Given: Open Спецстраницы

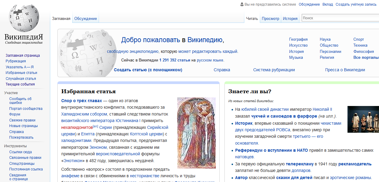Looking at the screenshot, I should pos(22,164).
